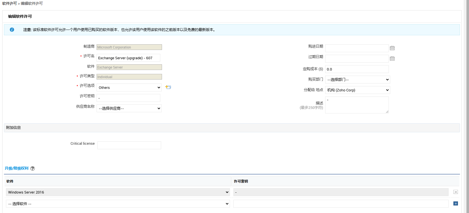
Task: Open the Windows Server 2016 software dropdown
Action: 118,192
